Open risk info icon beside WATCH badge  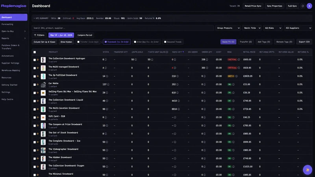236,76
